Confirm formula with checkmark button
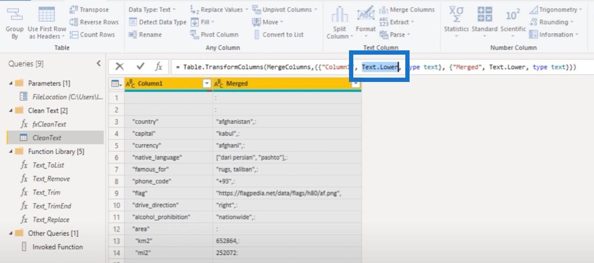This screenshot has width=594, height=263. pyautogui.click(x=140, y=67)
